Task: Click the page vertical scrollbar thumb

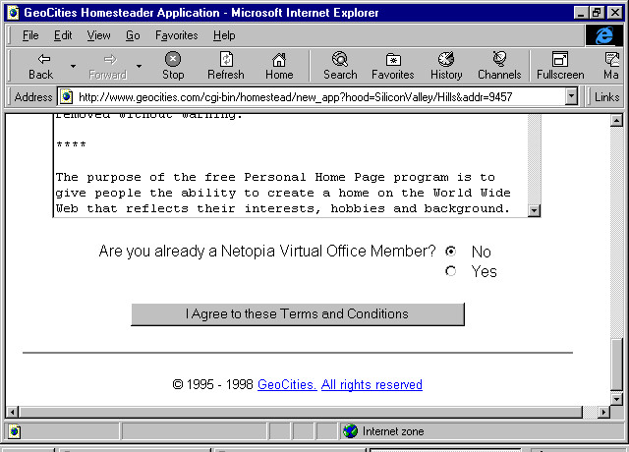Action: point(616,365)
